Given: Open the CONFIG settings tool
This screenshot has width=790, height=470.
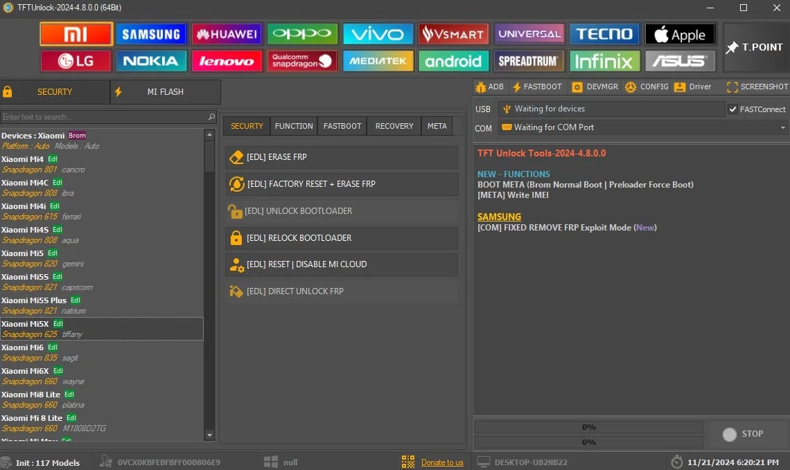Looking at the screenshot, I should pyautogui.click(x=647, y=87).
